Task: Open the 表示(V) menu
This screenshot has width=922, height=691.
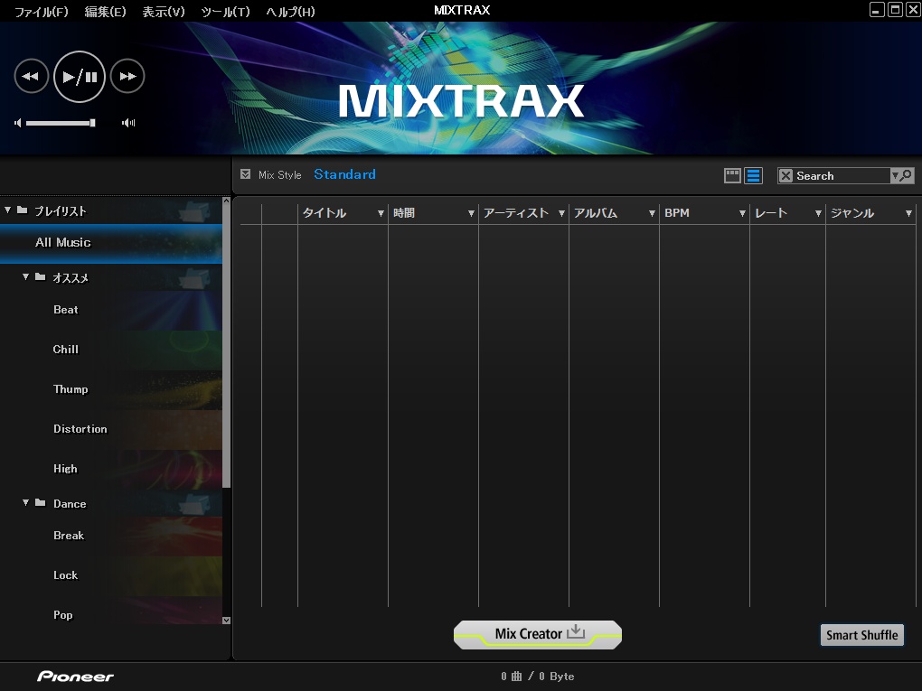Action: click(x=163, y=11)
